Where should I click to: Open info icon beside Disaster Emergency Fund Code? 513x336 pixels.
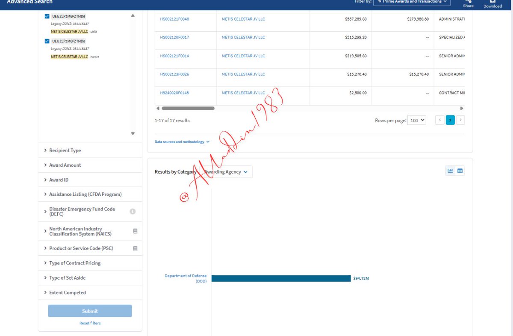click(133, 211)
